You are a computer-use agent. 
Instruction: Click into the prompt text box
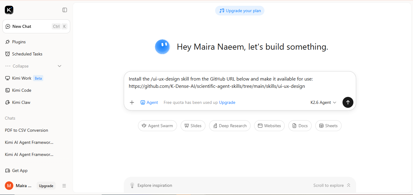click(240, 82)
